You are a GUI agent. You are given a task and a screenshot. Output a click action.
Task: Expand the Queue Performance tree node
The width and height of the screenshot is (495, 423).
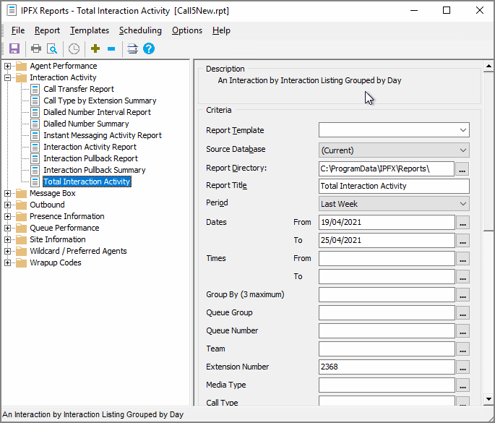7,228
